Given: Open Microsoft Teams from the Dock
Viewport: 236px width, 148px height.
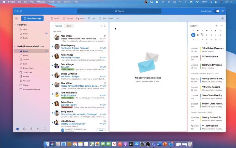Looking at the screenshot, I should click(x=153, y=144).
